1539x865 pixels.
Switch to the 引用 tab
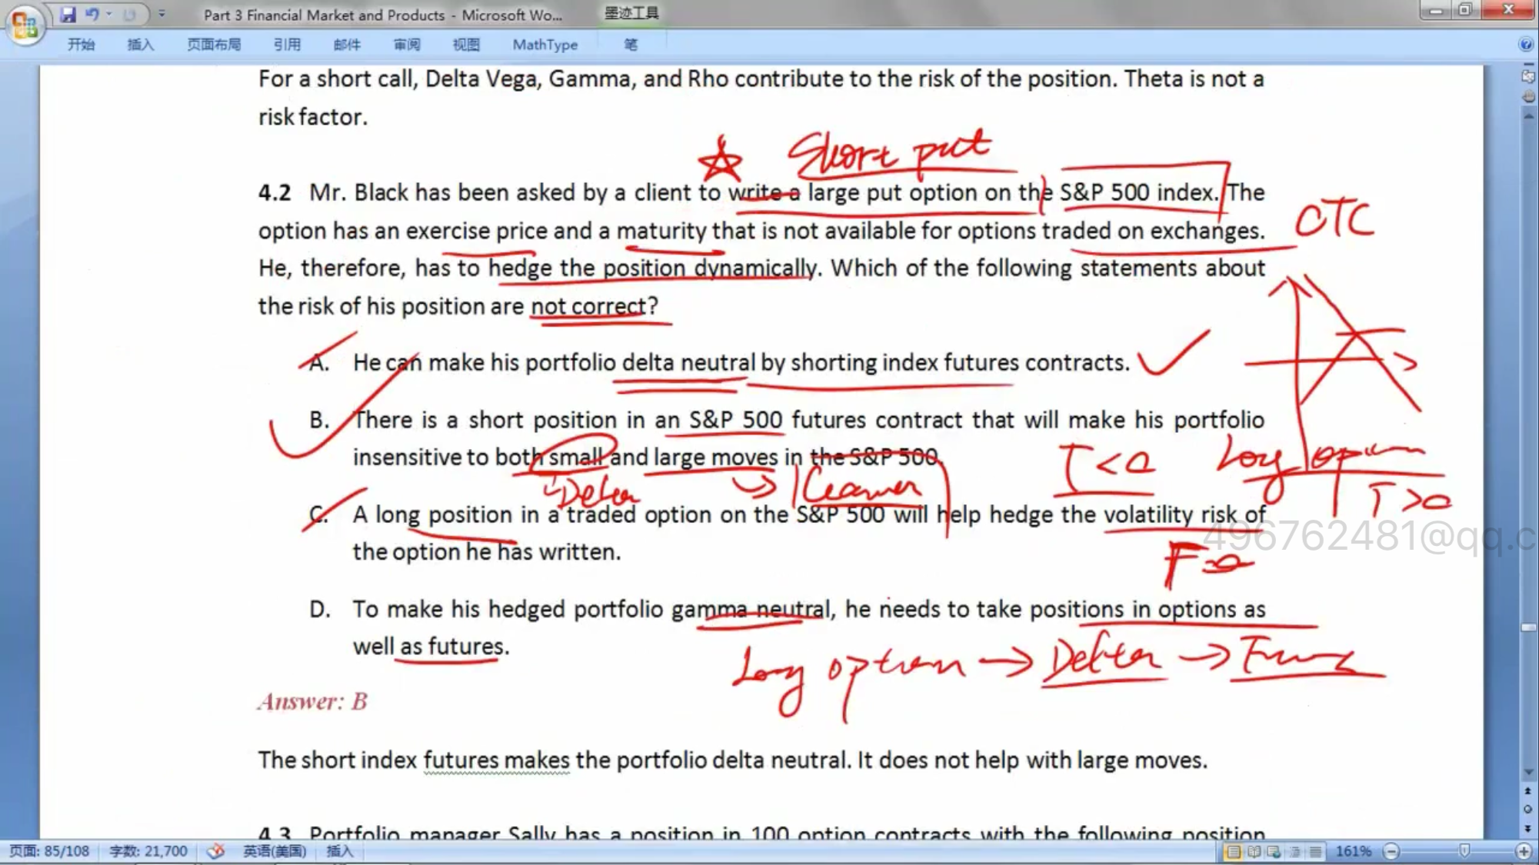(287, 45)
